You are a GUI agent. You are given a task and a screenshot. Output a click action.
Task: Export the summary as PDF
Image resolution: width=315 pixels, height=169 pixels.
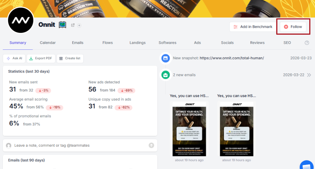tap(41, 58)
